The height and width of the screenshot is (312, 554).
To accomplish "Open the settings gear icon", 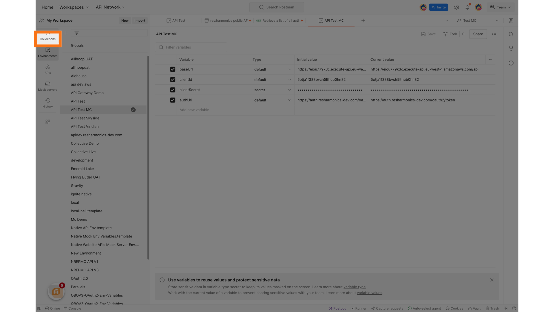I will point(456,7).
